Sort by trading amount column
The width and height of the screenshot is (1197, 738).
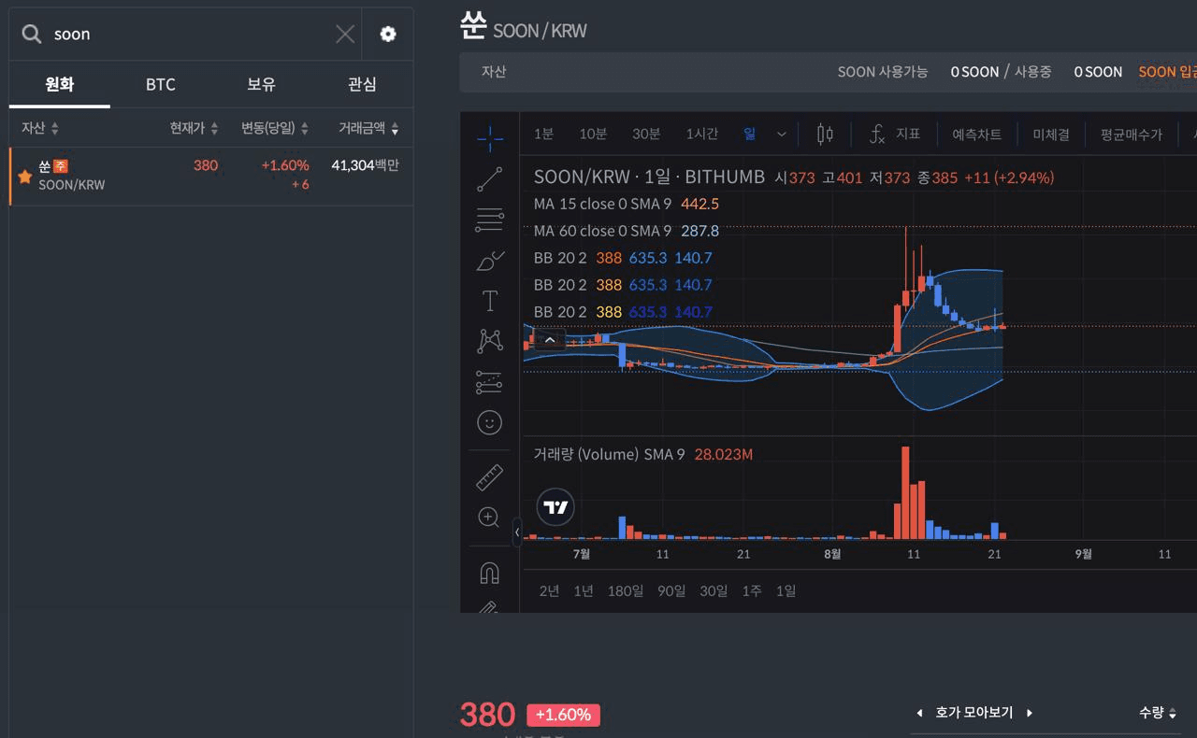click(368, 128)
